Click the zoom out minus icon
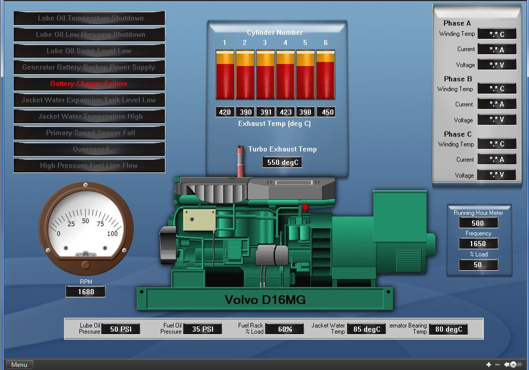This screenshot has width=529, height=370. (497, 364)
